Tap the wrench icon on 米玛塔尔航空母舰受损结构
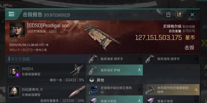The height and width of the screenshot is (103, 207). click(196, 90)
